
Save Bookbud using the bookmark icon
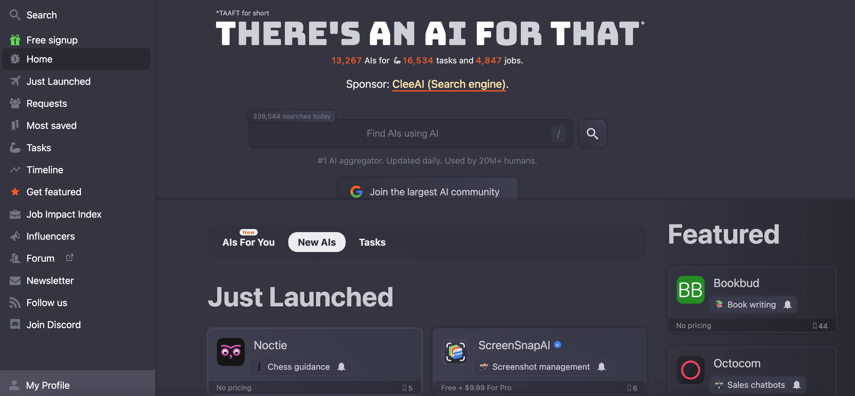[815, 326]
